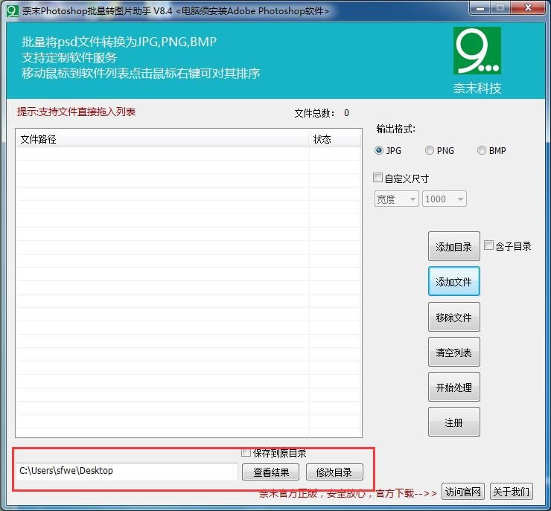Open the 1000 size value dropdown
The width and height of the screenshot is (551, 511).
pyautogui.click(x=445, y=199)
